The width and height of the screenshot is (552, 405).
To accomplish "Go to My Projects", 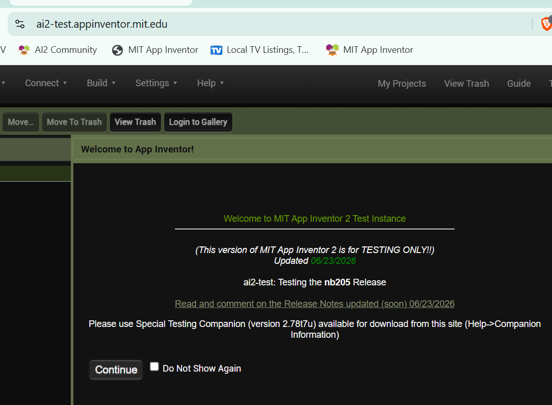I will (x=402, y=84).
